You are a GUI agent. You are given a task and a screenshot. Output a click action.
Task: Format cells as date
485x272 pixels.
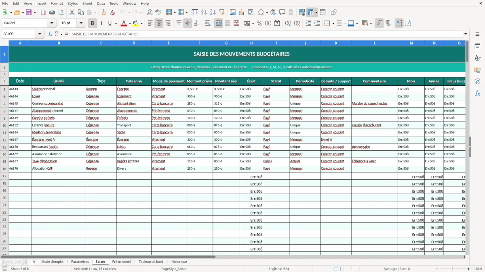[277, 23]
